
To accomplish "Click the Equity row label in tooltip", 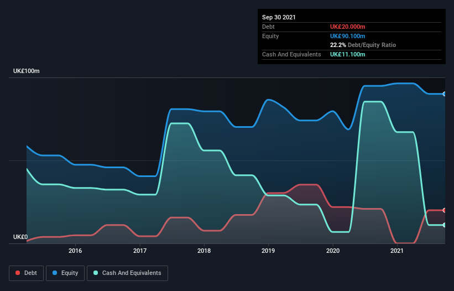I will 270,36.
